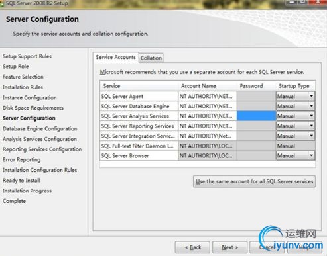
Task: Click the Service column header
Action: (x=139, y=86)
